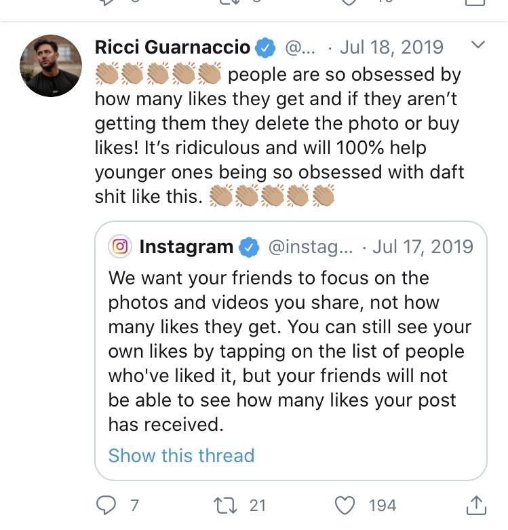Click Ricci's blue verified badge

click(x=265, y=48)
